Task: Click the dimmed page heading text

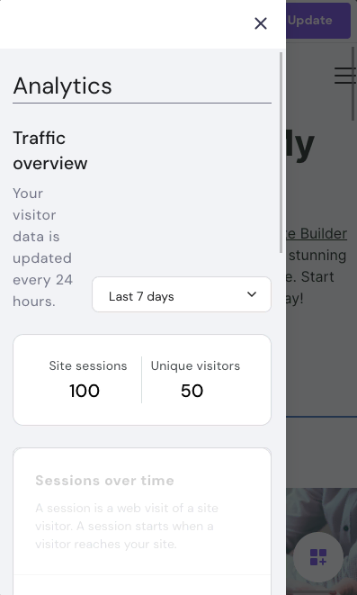Action: (x=300, y=146)
